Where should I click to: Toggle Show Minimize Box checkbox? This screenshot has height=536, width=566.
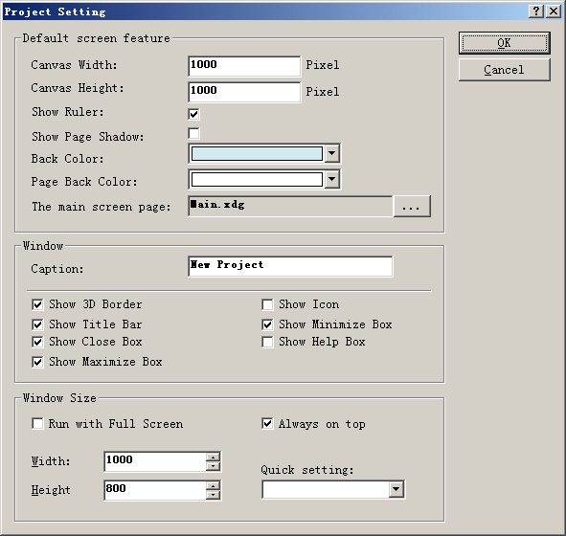[x=267, y=324]
